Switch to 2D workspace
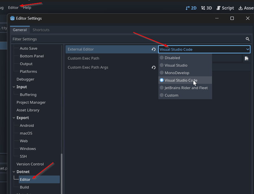 pos(191,8)
